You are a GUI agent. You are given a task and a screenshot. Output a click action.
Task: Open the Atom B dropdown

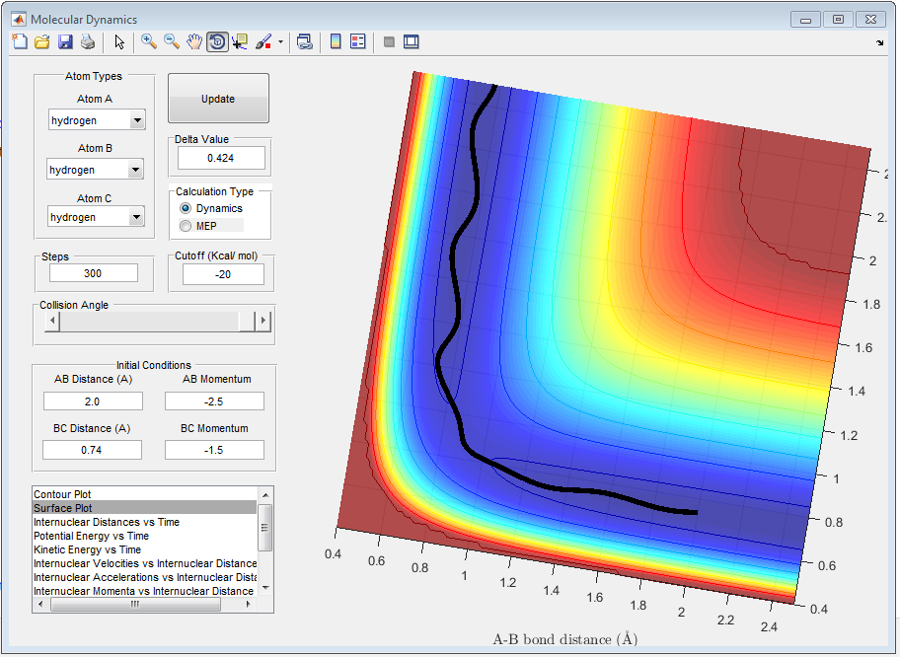(x=135, y=170)
